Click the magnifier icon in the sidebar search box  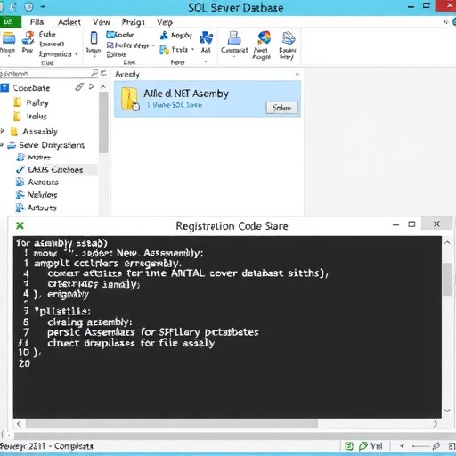point(94,73)
